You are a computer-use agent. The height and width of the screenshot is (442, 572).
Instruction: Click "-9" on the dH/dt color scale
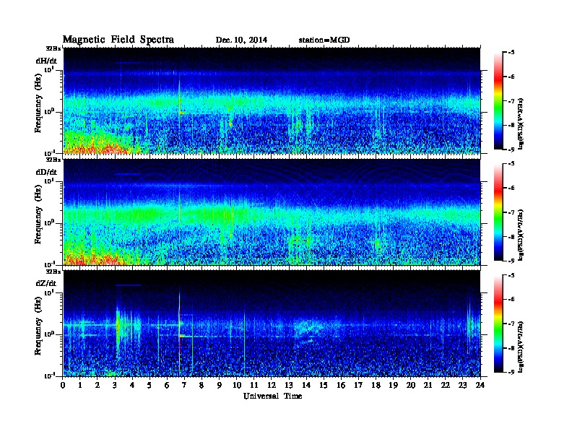(x=511, y=149)
